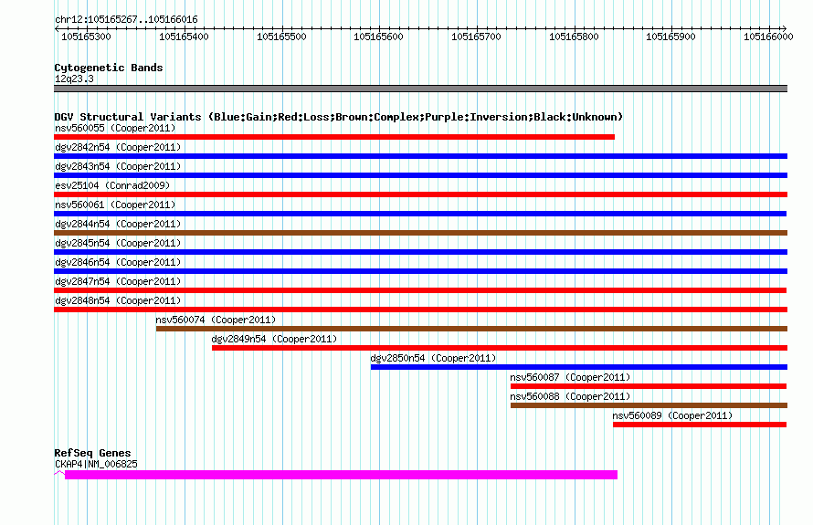This screenshot has height=525, width=813.
Task: Click ruler position 105165800
Action: pos(574,37)
